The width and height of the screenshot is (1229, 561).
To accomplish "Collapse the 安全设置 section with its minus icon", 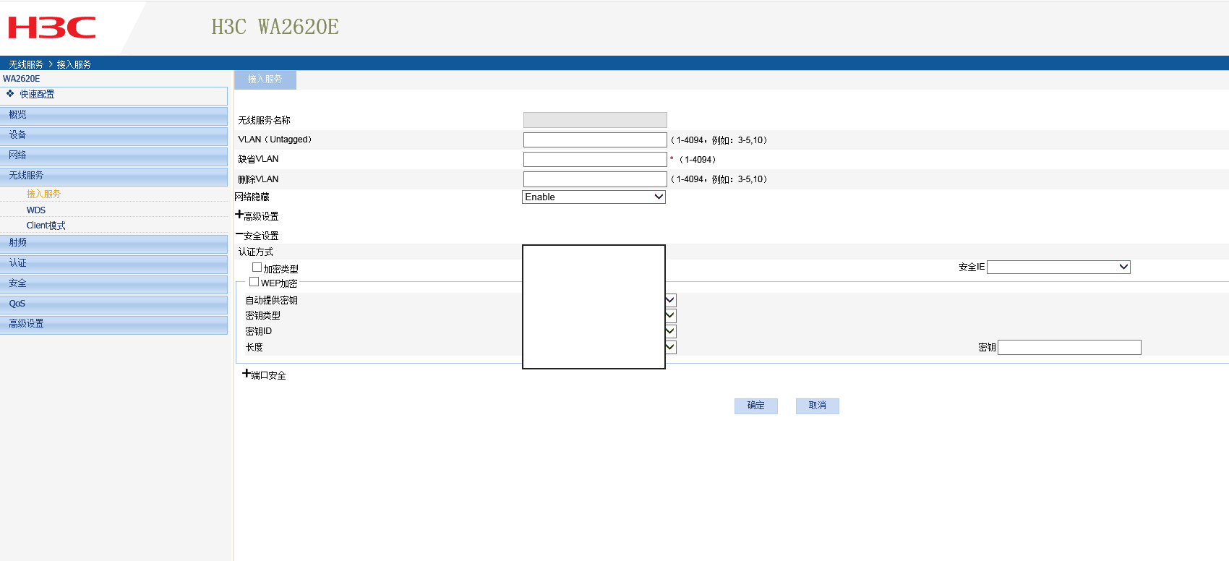I will 239,234.
